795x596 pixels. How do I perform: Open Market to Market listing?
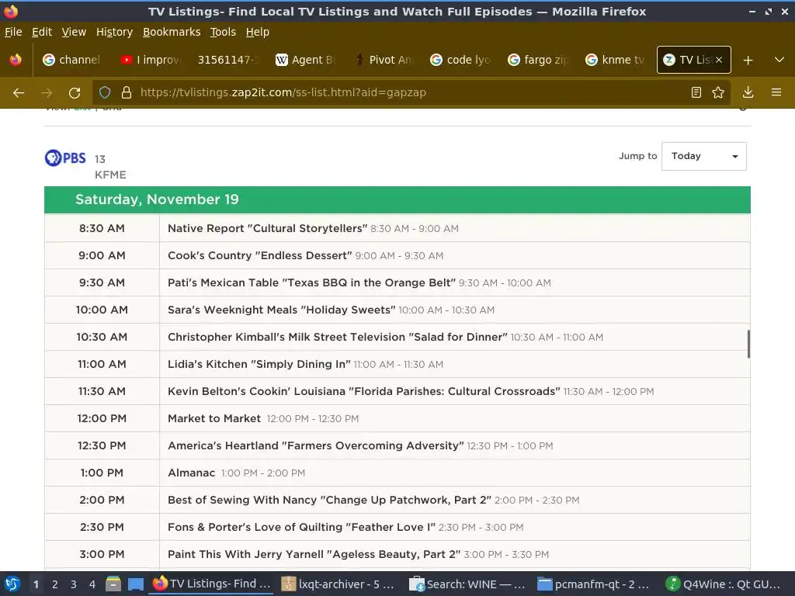point(214,418)
